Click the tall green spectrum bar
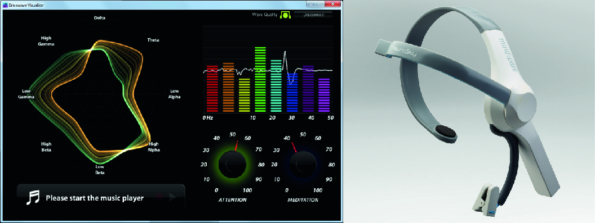 click(260, 80)
